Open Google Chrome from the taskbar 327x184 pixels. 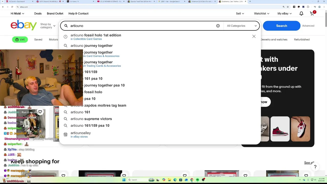coord(192,180)
